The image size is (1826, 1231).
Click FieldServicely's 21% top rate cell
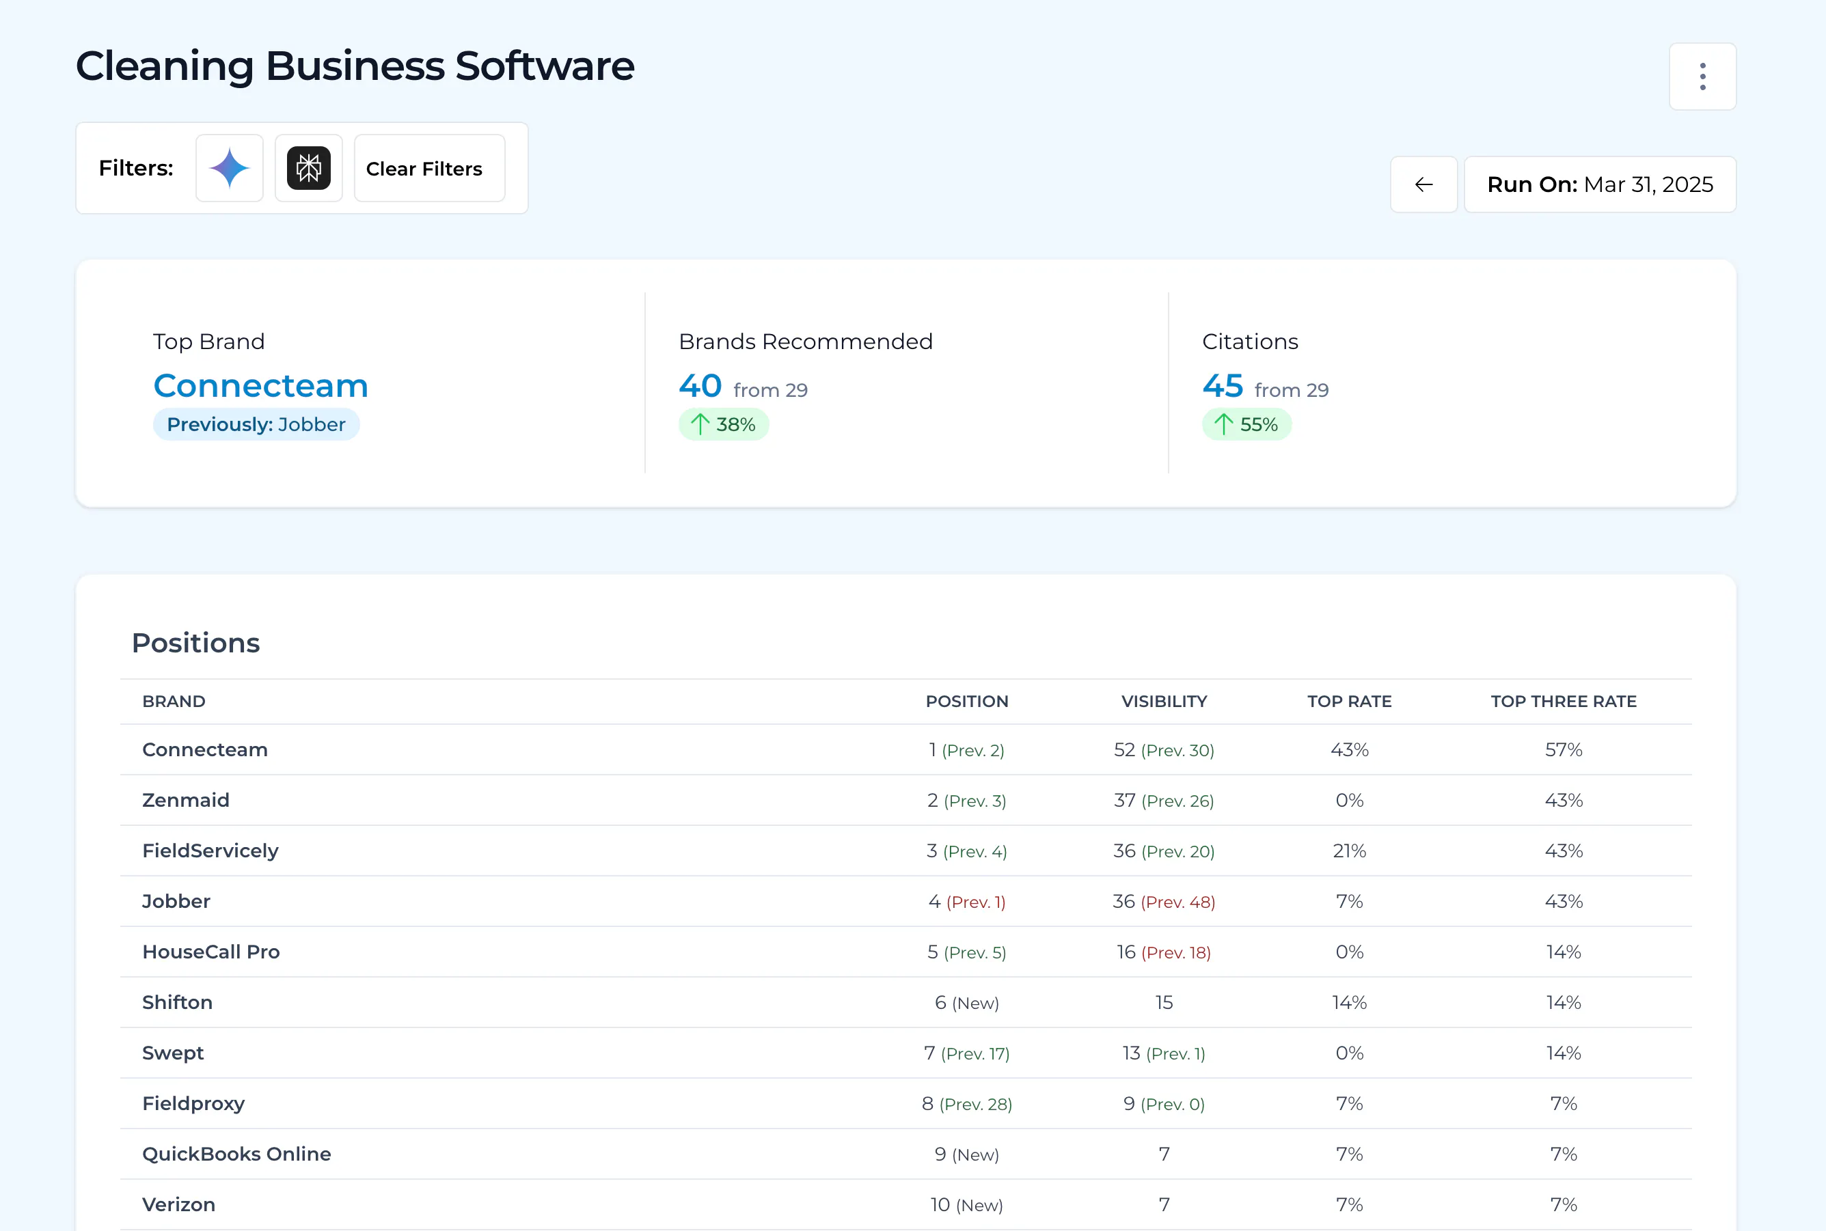point(1349,850)
